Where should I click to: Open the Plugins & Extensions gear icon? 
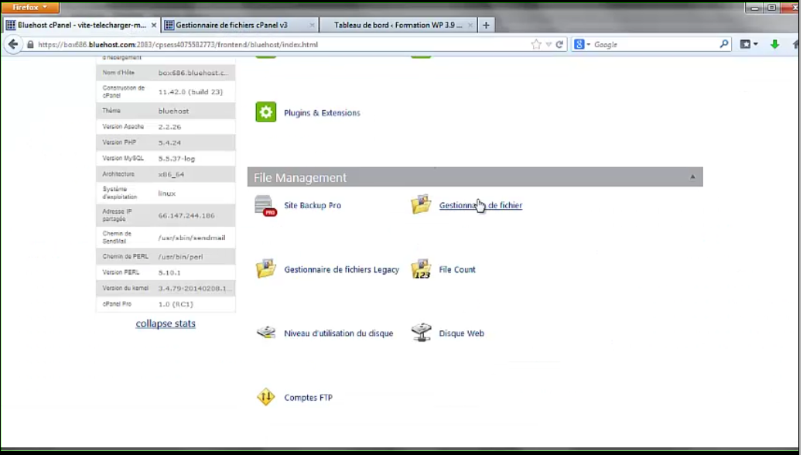(266, 112)
